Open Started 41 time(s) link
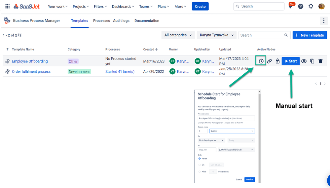Viewport: 330px width, 188px height. pos(120,72)
